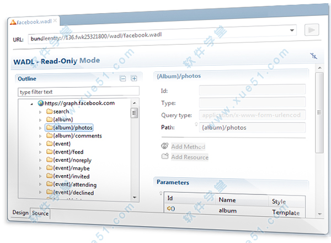331x243 pixels.
Task: Click the Add Method gear icon
Action: click(164, 146)
